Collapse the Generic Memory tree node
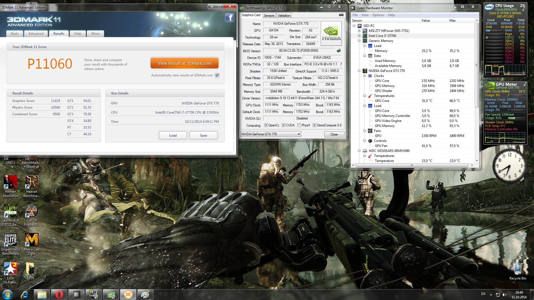 [x=359, y=41]
